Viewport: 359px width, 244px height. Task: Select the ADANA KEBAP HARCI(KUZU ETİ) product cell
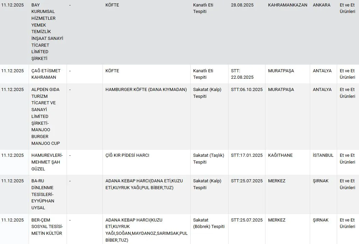pos(146,230)
